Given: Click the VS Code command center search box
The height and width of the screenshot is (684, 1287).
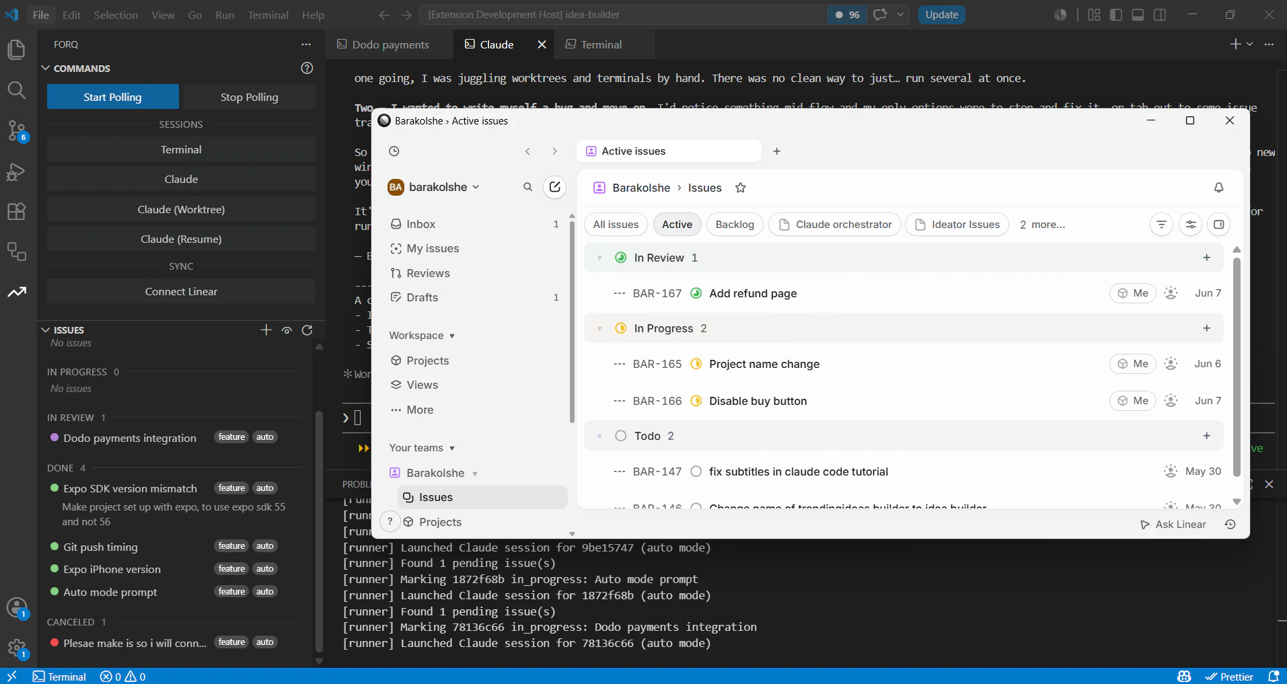Looking at the screenshot, I should (624, 15).
